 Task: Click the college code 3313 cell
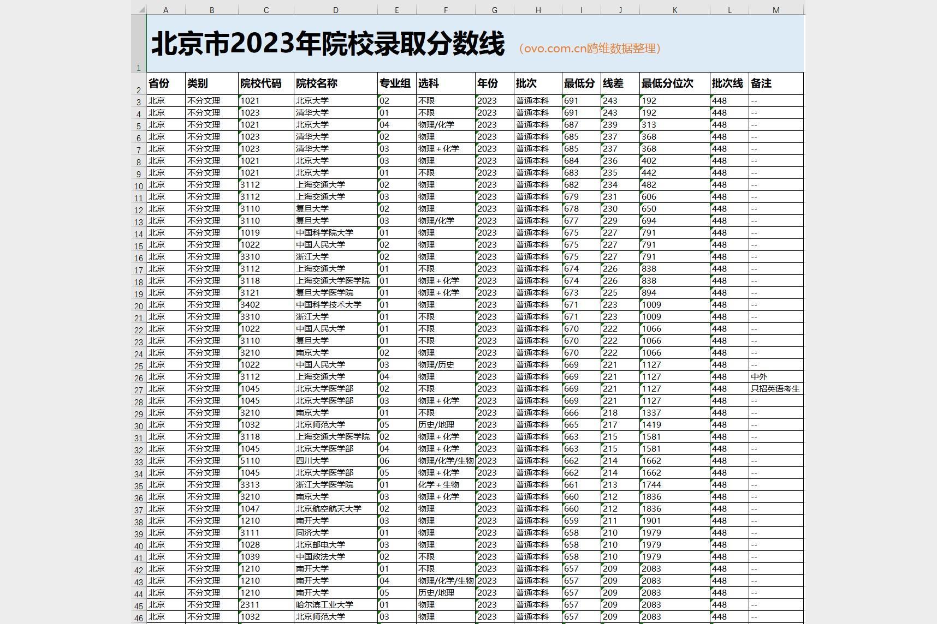point(266,485)
